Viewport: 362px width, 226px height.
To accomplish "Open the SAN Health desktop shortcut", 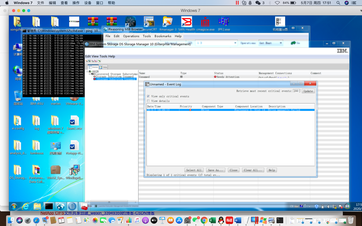I will pyautogui.click(x=187, y=23).
